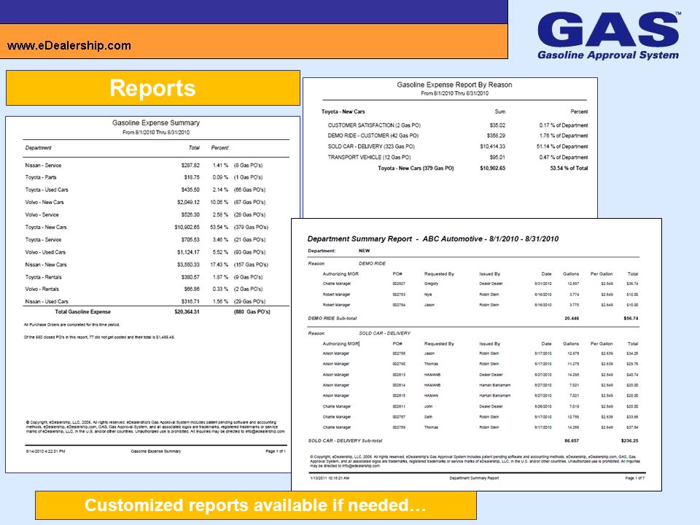Select the 'Sum' column header
Viewport: 700px width, 525px height.
point(500,112)
